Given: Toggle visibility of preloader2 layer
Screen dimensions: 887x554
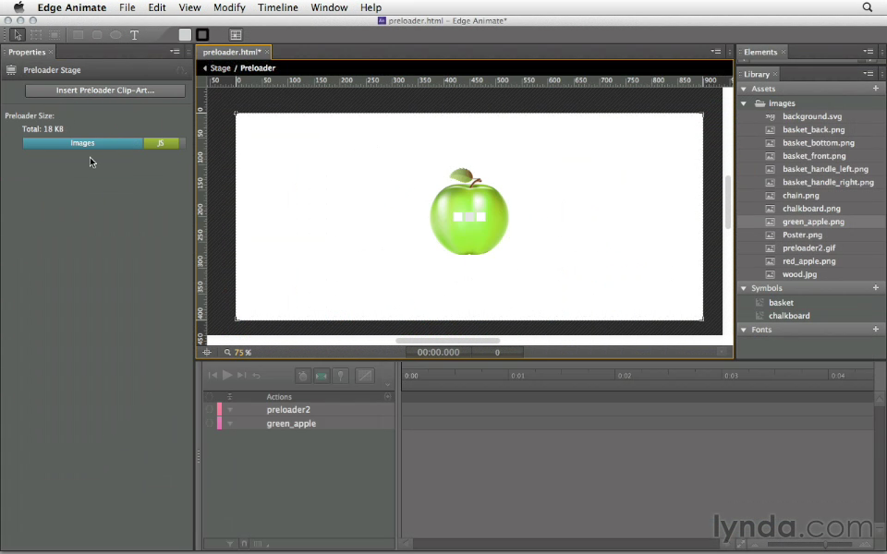Looking at the screenshot, I should coord(210,410).
